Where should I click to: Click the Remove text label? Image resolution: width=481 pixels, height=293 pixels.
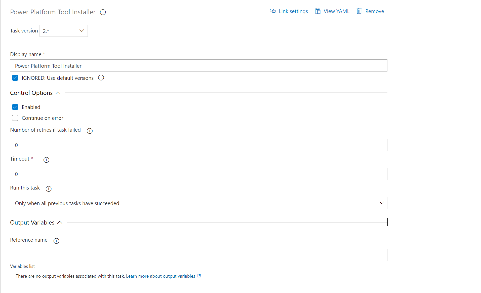tap(375, 11)
